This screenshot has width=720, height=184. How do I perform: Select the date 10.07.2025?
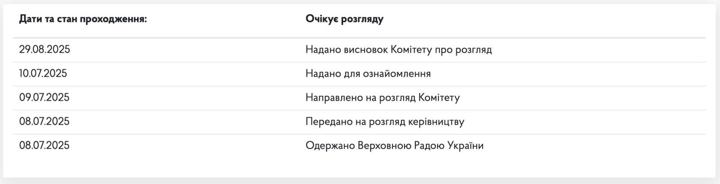pos(43,74)
